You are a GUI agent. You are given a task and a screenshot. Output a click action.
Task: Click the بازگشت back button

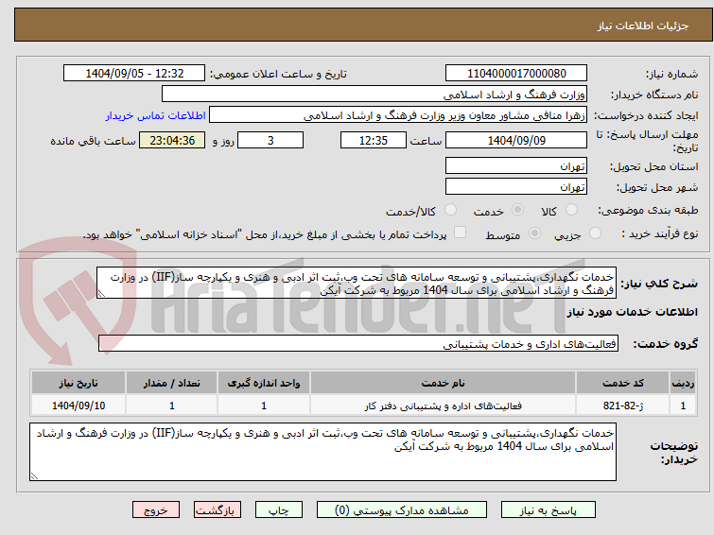click(218, 510)
